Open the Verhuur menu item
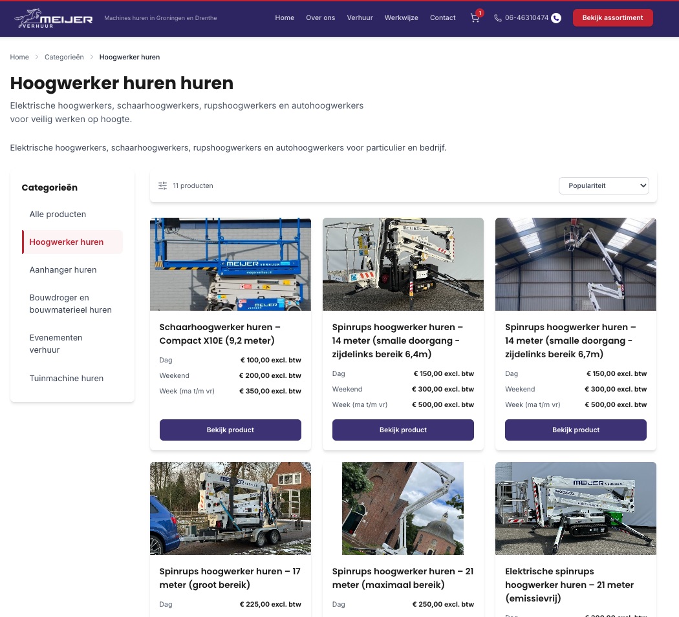The image size is (679, 617). (360, 17)
